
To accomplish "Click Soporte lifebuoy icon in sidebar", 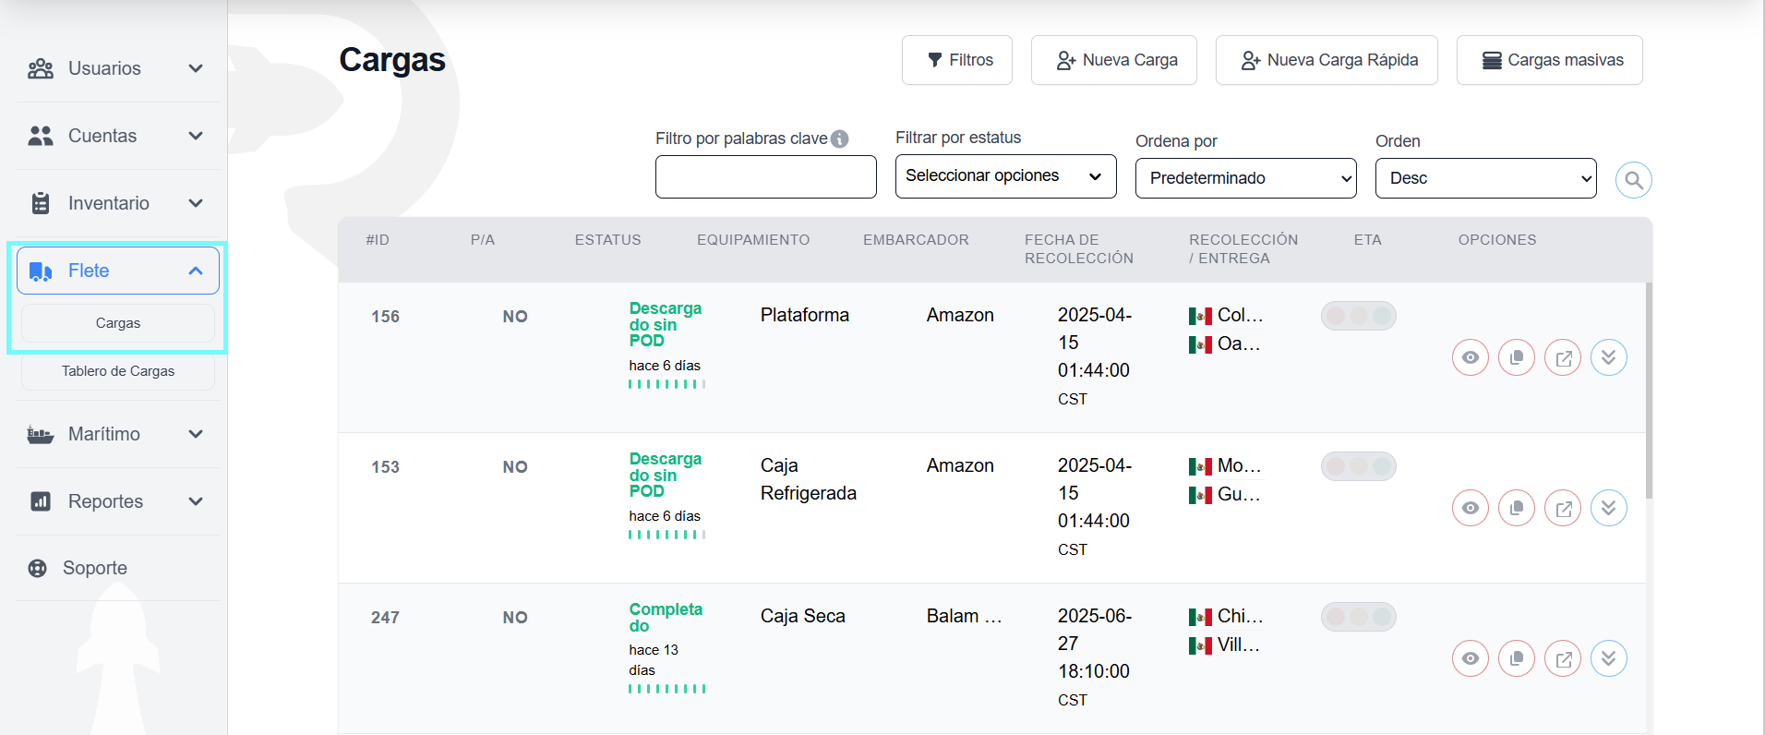I will (38, 568).
